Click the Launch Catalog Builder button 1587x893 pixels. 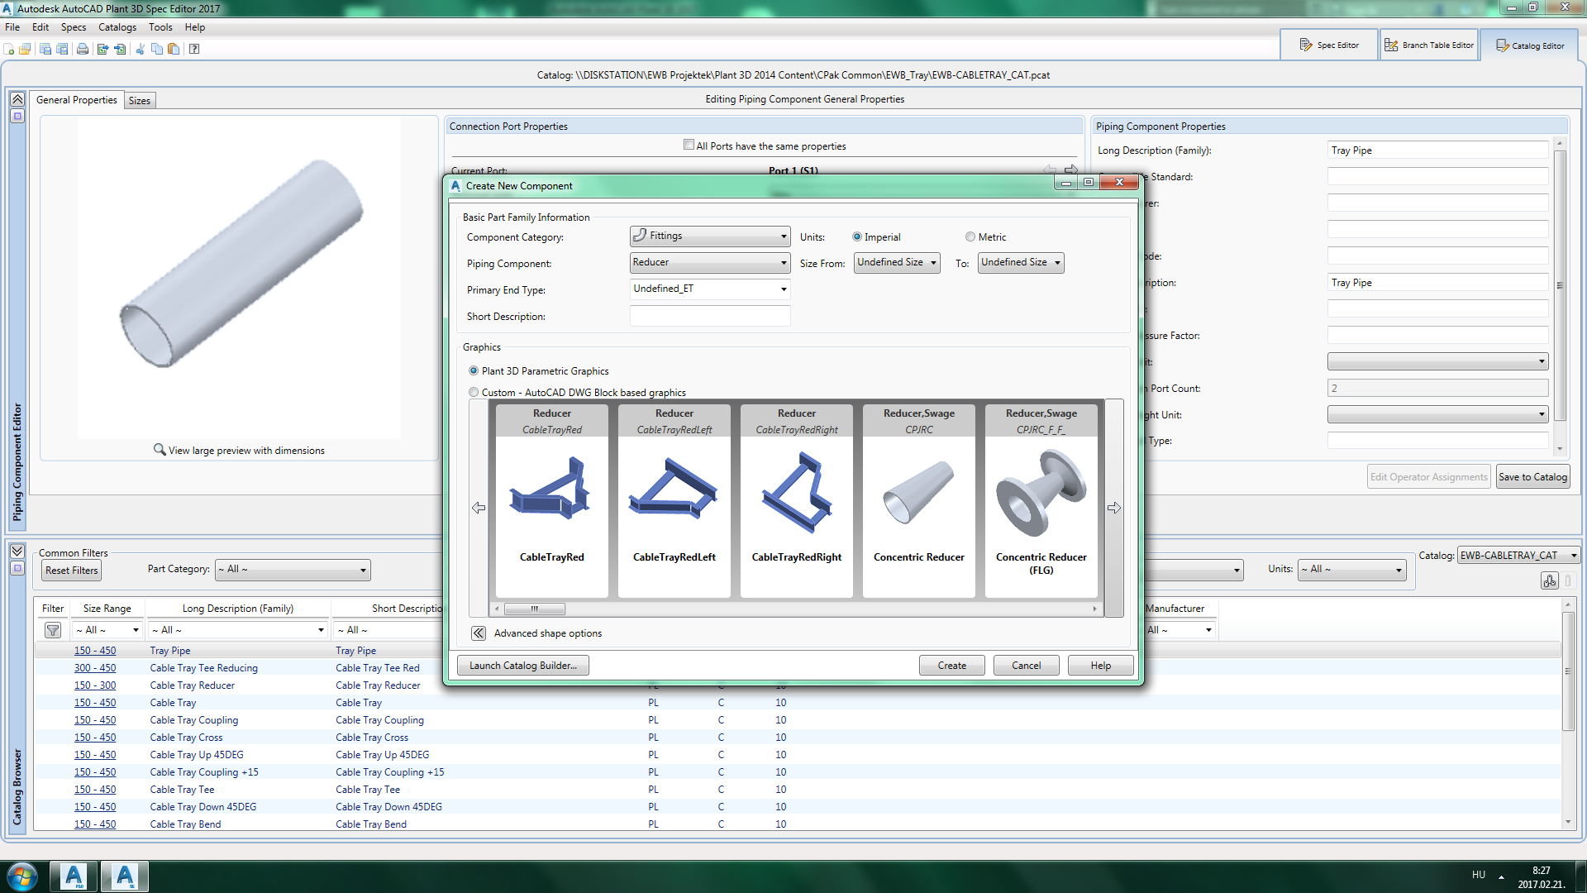(522, 666)
